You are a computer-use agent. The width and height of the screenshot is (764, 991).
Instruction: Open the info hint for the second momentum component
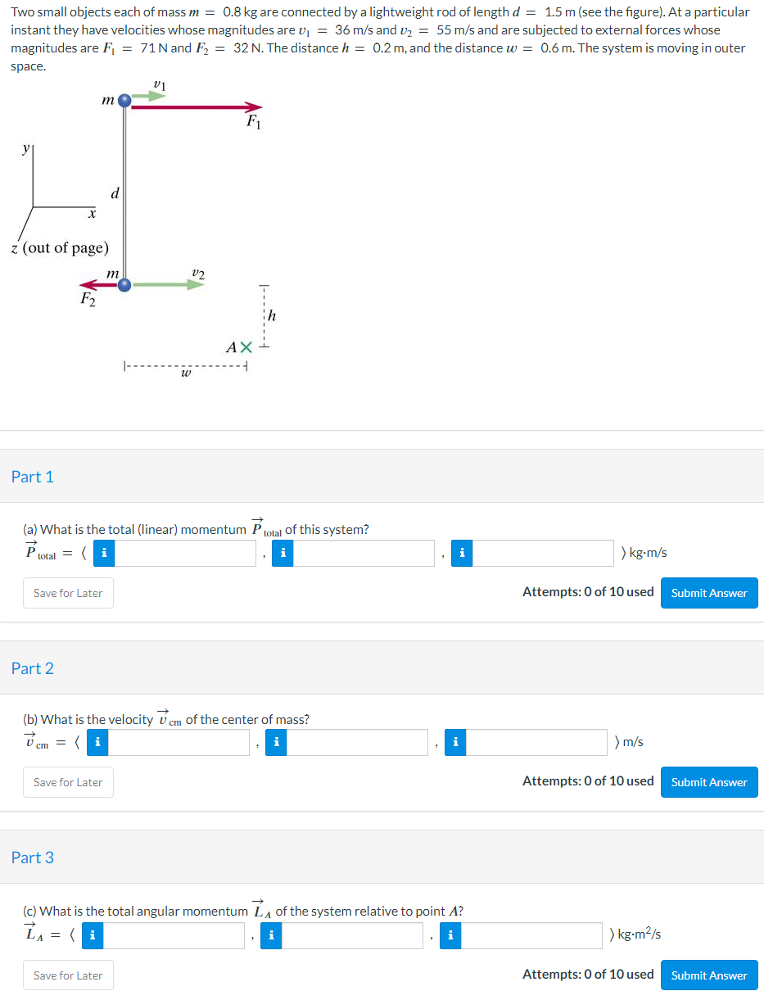(283, 553)
